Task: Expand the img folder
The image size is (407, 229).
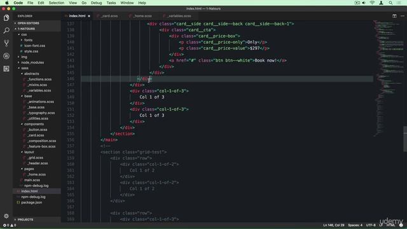Action: tap(37, 57)
